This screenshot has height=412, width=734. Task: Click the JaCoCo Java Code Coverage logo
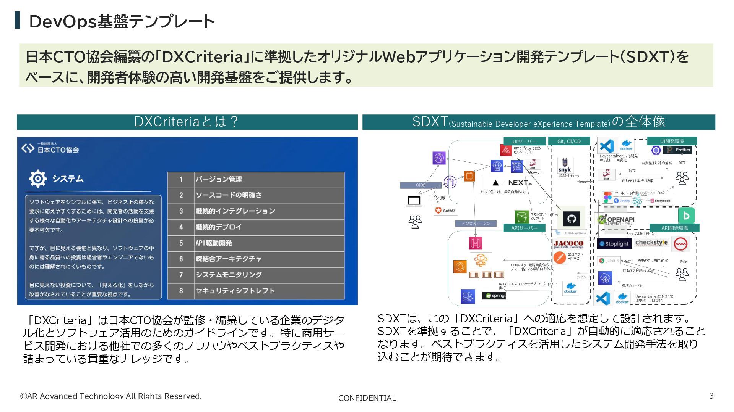pyautogui.click(x=568, y=244)
